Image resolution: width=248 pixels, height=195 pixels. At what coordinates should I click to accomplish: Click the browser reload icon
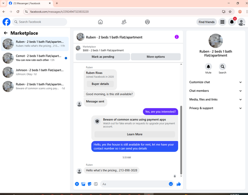(18, 11)
